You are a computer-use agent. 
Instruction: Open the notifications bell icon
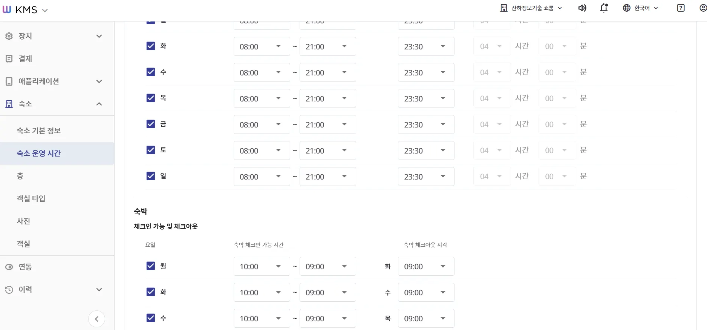604,8
